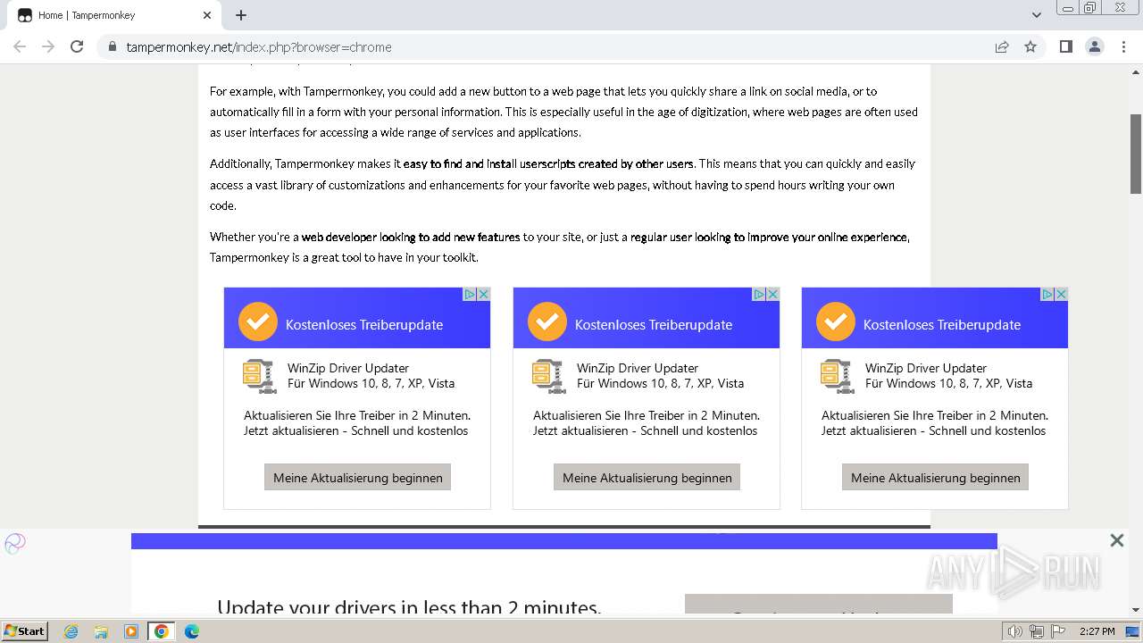This screenshot has height=643, width=1143.
Task: Click the Action Center flag icon
Action: [x=1060, y=631]
